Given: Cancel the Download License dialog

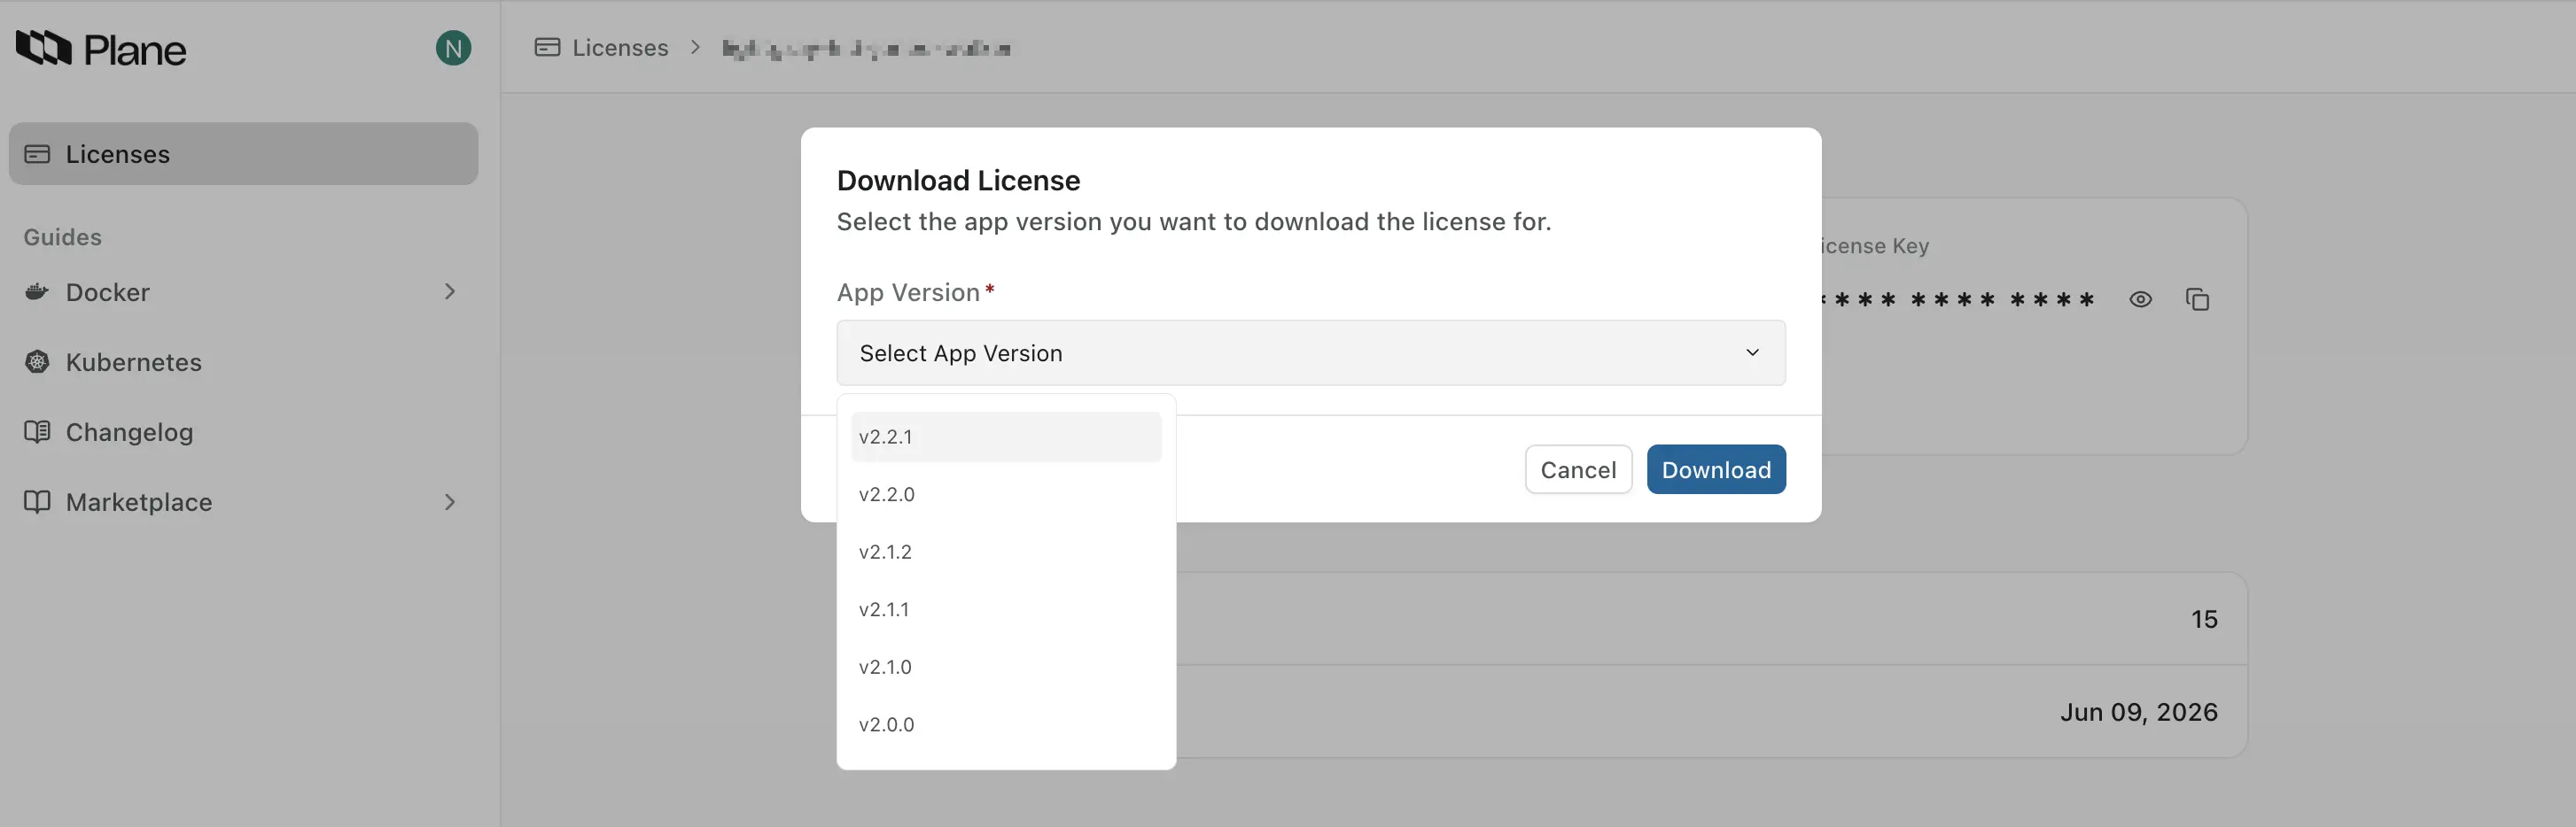Looking at the screenshot, I should tap(1578, 468).
